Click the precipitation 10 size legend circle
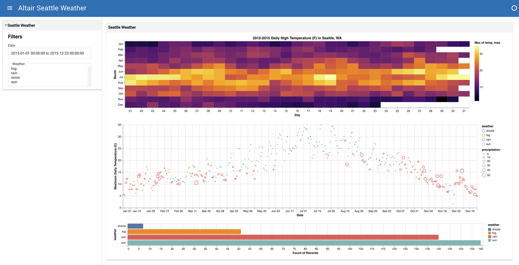The image size is (519, 265). click(484, 157)
